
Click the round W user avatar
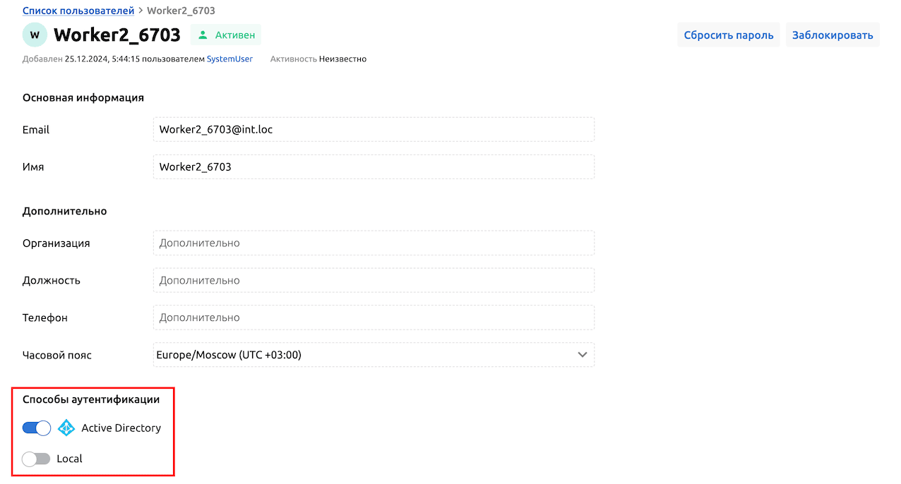tap(35, 35)
